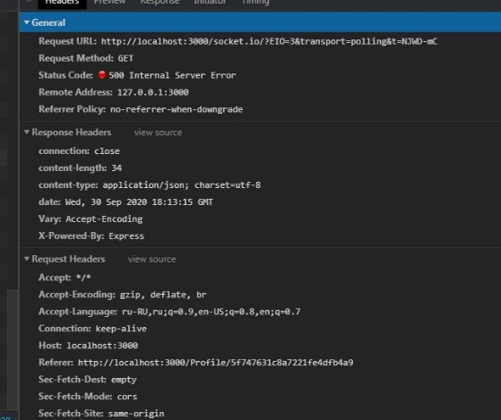Click the left request list scrollbar thumb
Screen dimensions: 501x420
13,349
